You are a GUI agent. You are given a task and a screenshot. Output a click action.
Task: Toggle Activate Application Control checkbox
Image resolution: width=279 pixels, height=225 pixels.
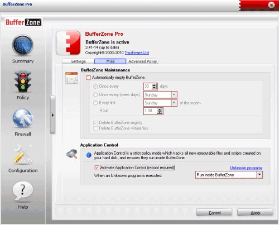(x=97, y=167)
